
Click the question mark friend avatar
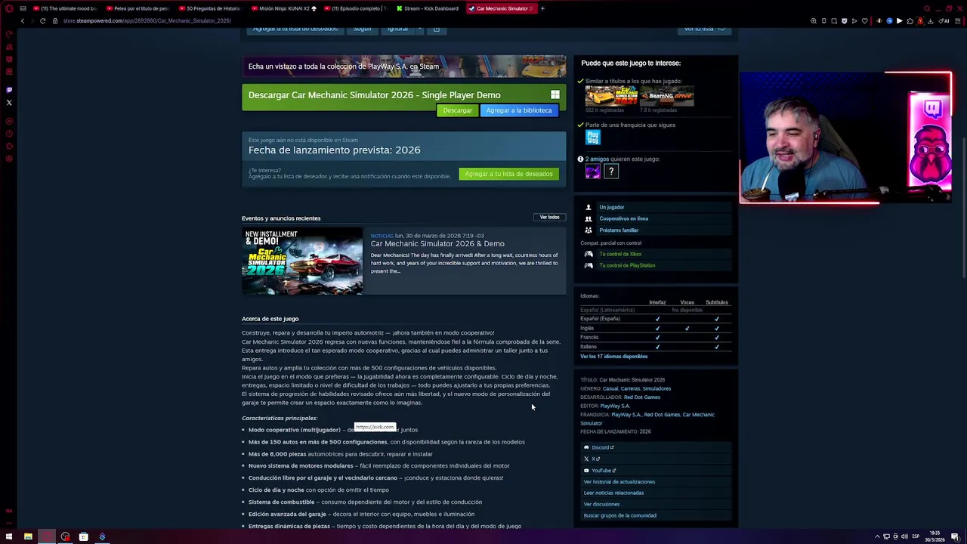611,172
